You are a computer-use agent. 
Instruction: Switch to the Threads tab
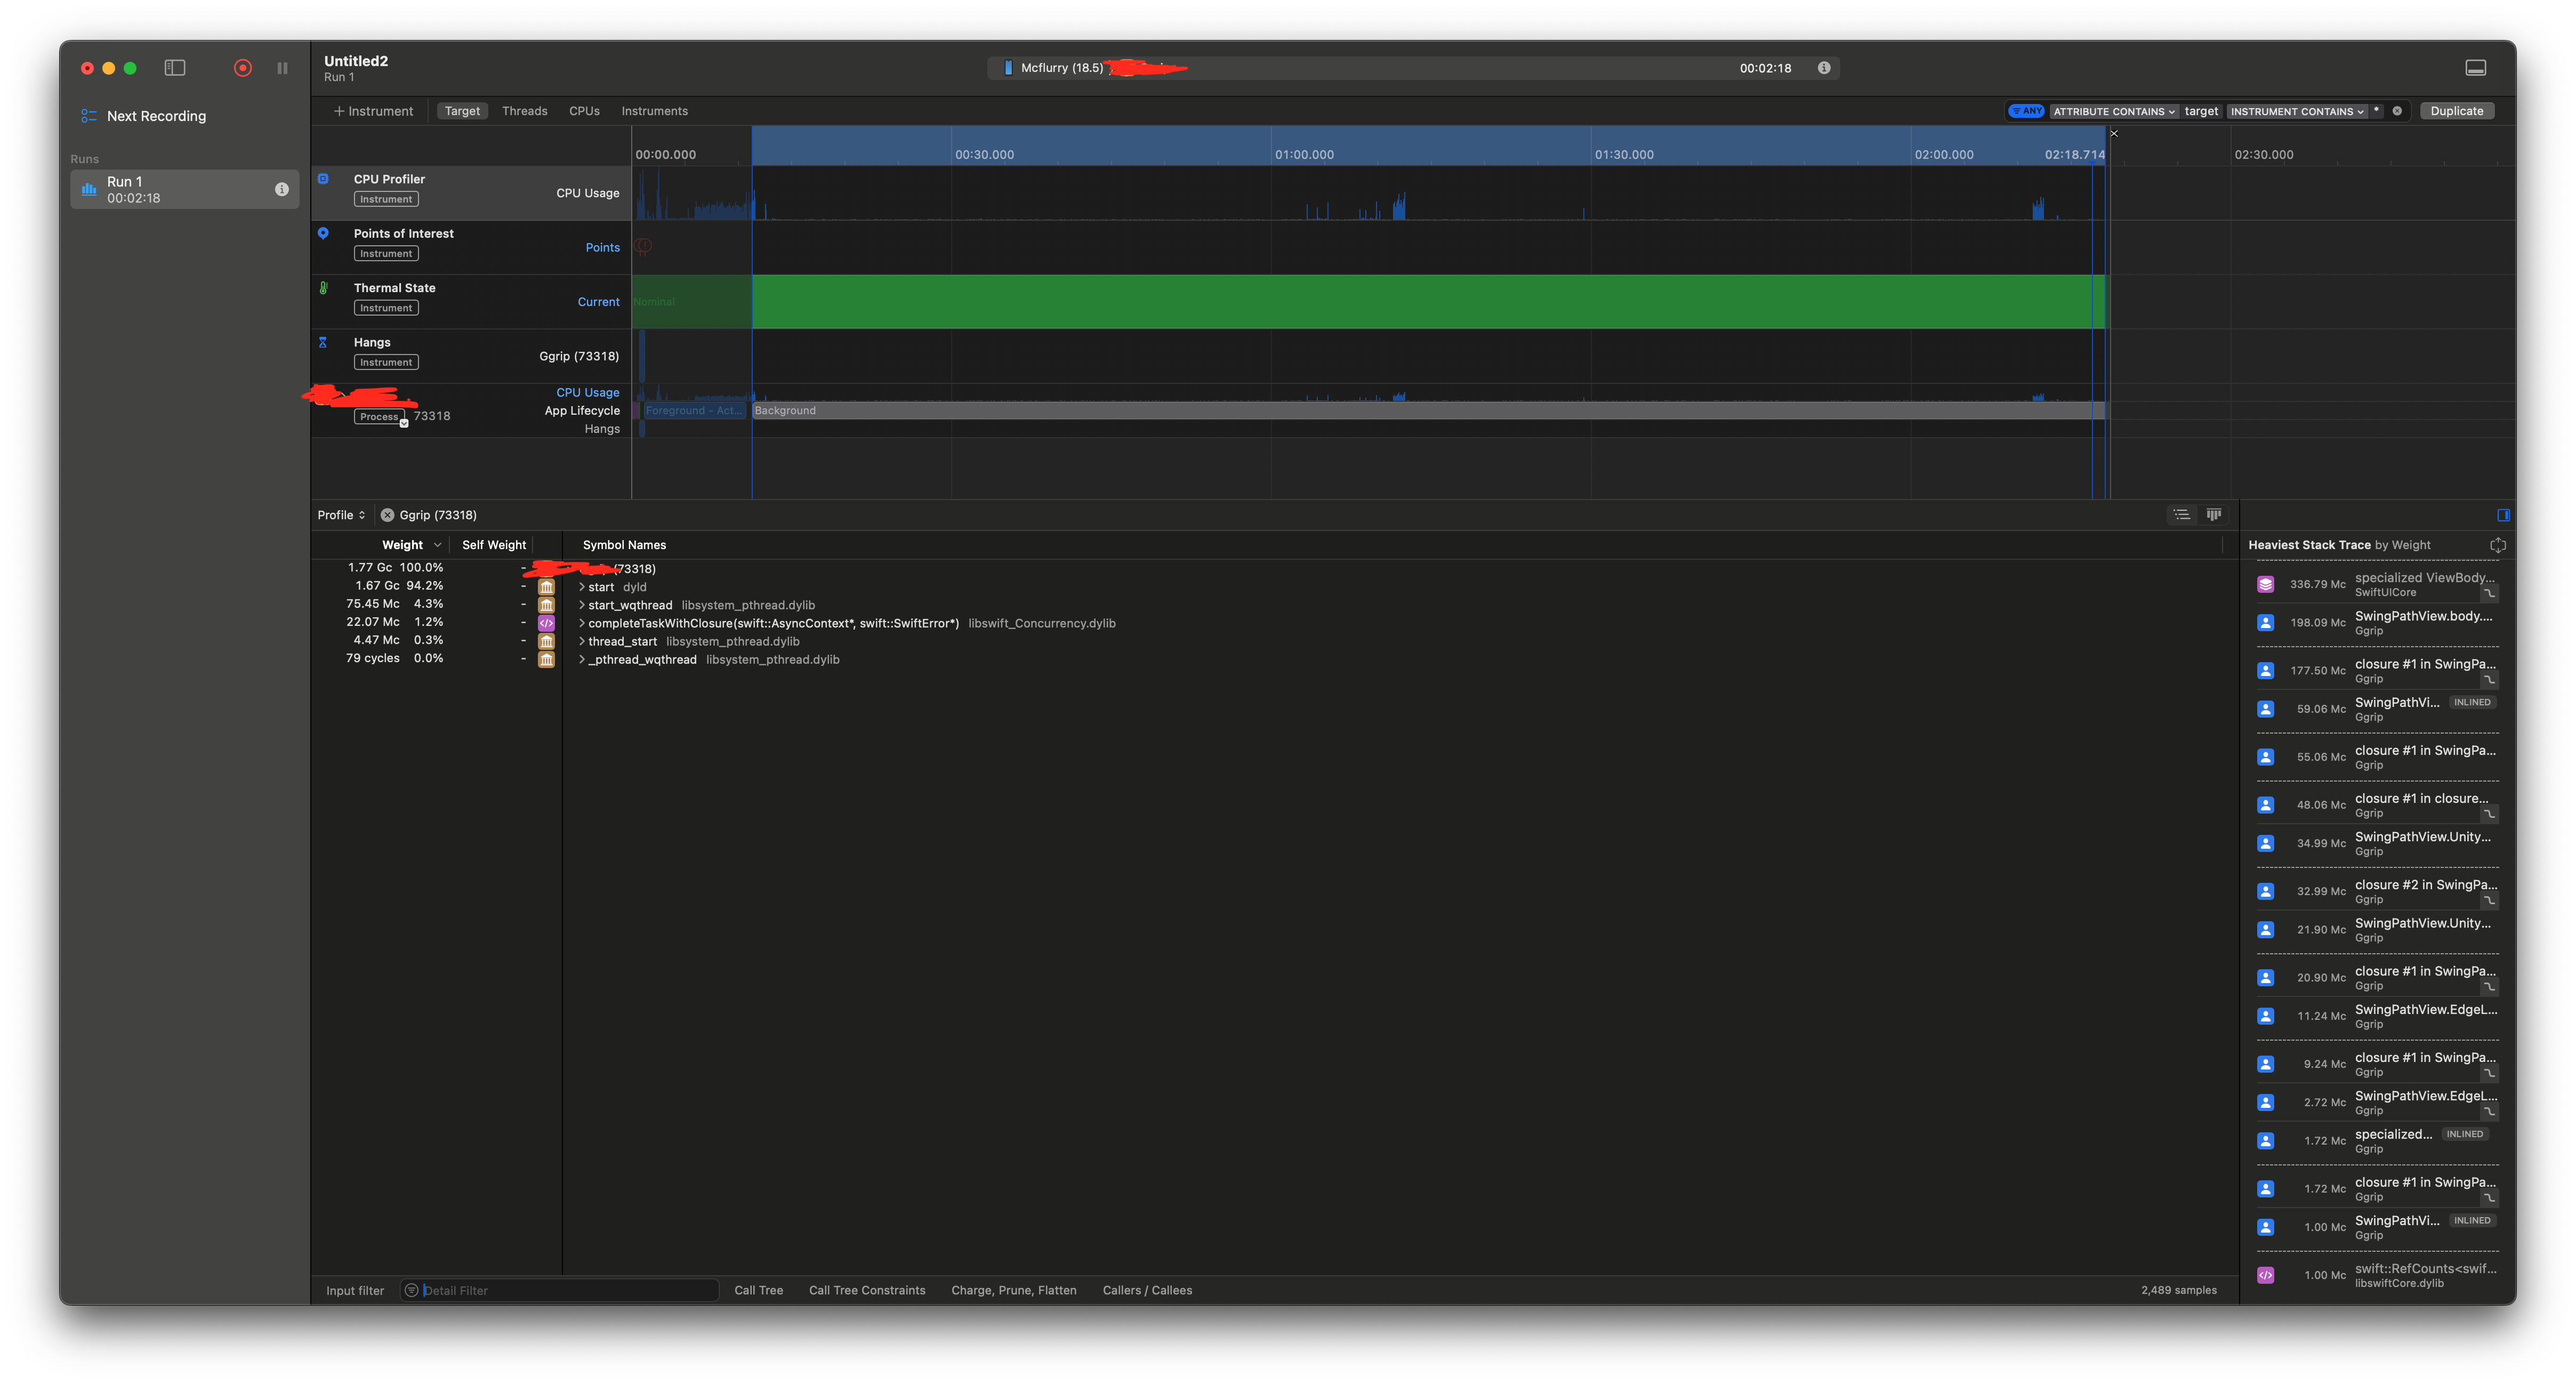pos(524,111)
